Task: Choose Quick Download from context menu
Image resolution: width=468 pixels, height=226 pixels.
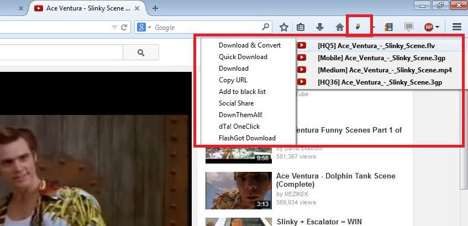Action: [x=243, y=57]
